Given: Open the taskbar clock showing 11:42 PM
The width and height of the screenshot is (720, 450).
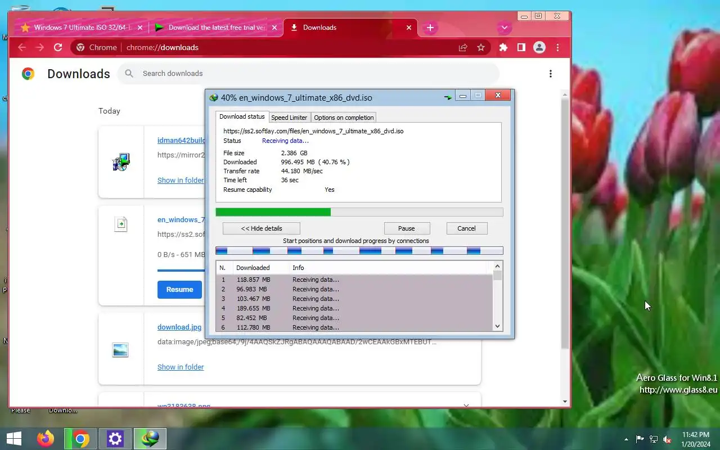Looking at the screenshot, I should pos(695,439).
